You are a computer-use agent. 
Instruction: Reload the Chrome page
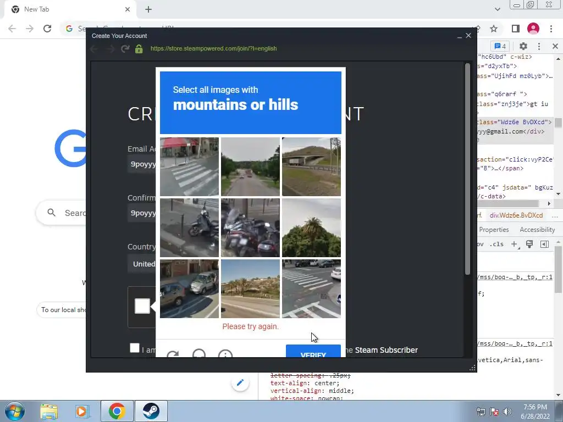(x=47, y=29)
